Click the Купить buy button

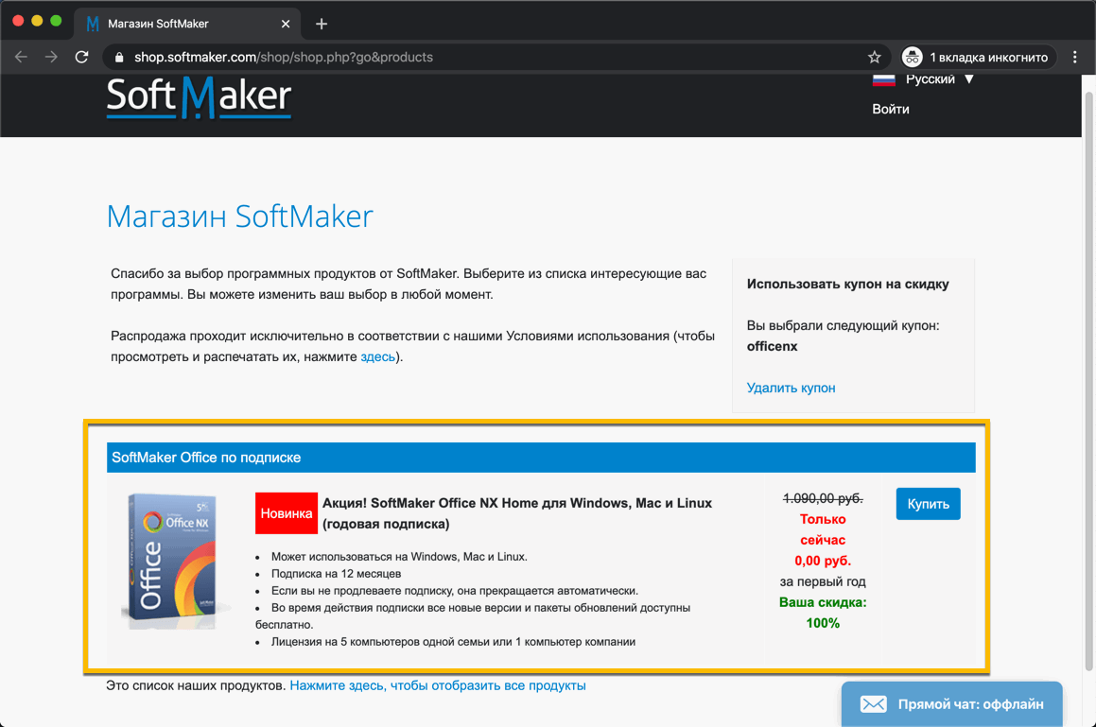(x=928, y=504)
